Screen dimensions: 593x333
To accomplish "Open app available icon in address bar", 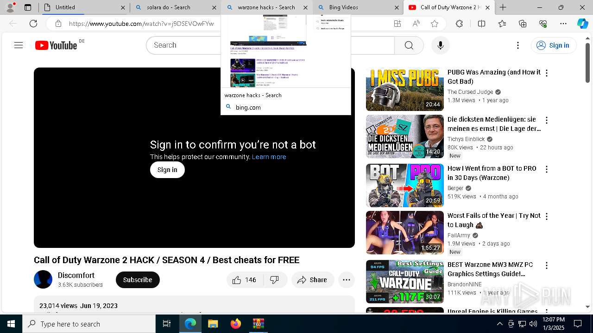I will point(397,24).
